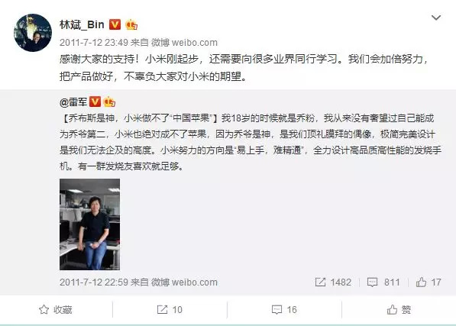Open the comment section showing 16
456x326 pixels.
point(284,310)
